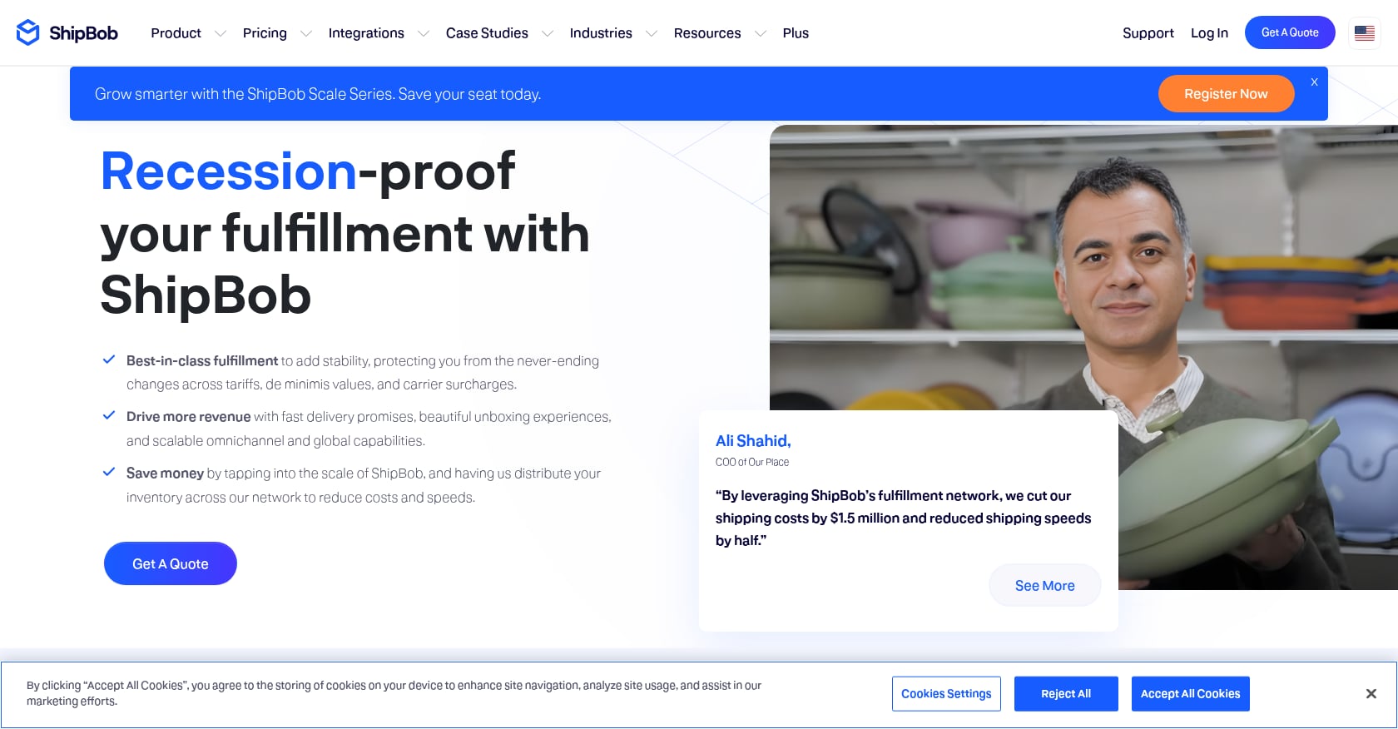Viewport: 1398px width, 729px height.
Task: Click the orange Register Now button
Action: pos(1226,94)
